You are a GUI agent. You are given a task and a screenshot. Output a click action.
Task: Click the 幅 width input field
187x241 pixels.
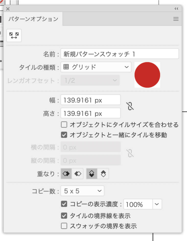pyautogui.click(x=90, y=100)
